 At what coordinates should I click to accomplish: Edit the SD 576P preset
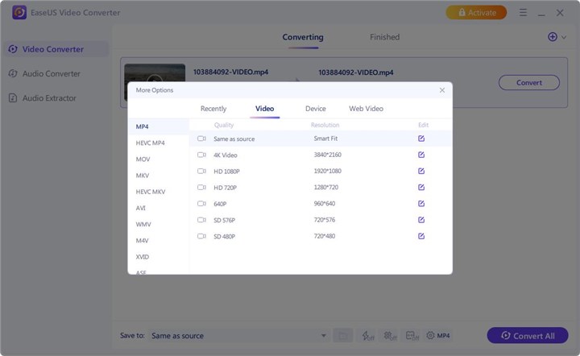(x=421, y=220)
